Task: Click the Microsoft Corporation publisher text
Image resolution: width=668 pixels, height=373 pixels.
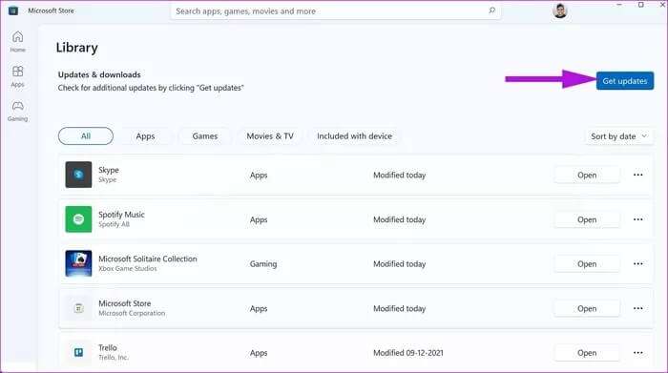Action: [132, 313]
